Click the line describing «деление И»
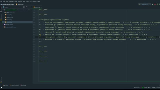 [91, 32]
